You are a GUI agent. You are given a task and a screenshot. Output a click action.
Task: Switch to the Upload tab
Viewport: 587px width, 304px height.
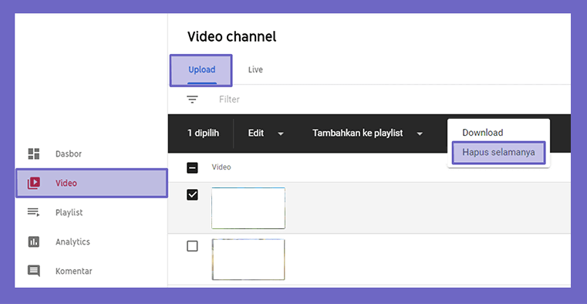(x=201, y=70)
